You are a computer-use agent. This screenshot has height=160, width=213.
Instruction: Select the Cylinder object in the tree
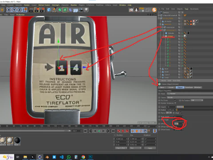coord(171,33)
